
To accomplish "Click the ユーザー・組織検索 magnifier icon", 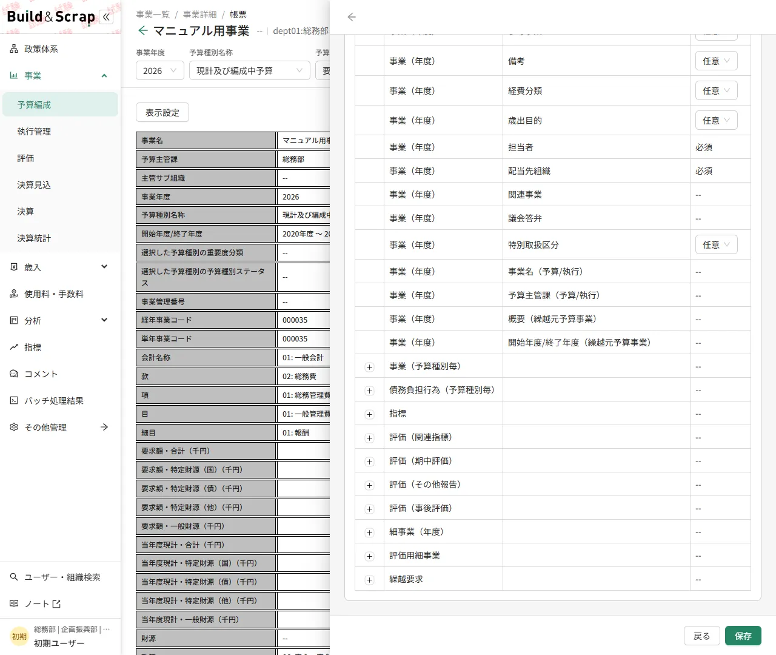I will point(14,577).
